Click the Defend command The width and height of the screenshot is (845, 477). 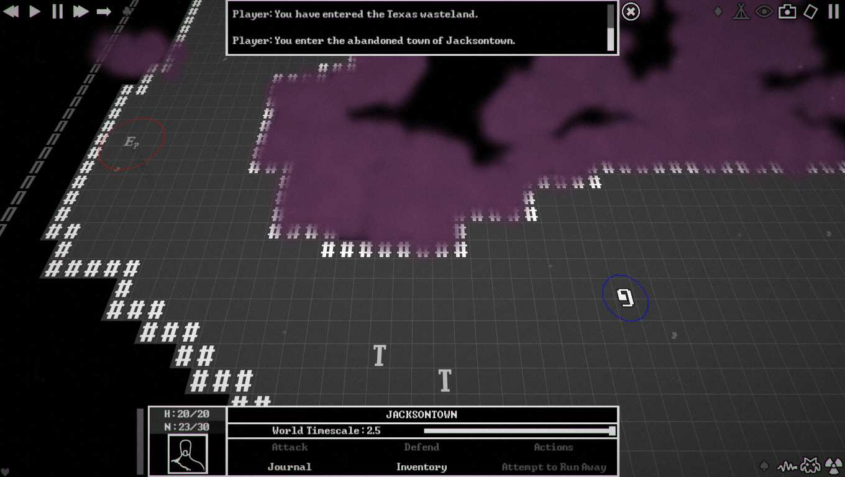(x=421, y=447)
